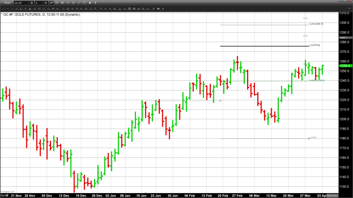
Task: Click the Facebook share icon in the toolbar
Action: tap(95, 3)
